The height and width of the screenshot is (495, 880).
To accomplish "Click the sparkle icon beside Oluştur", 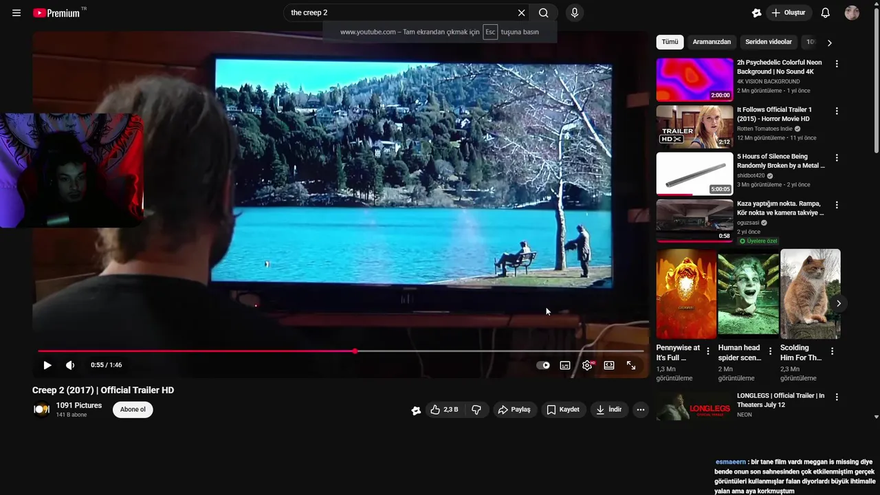I will coord(756,13).
